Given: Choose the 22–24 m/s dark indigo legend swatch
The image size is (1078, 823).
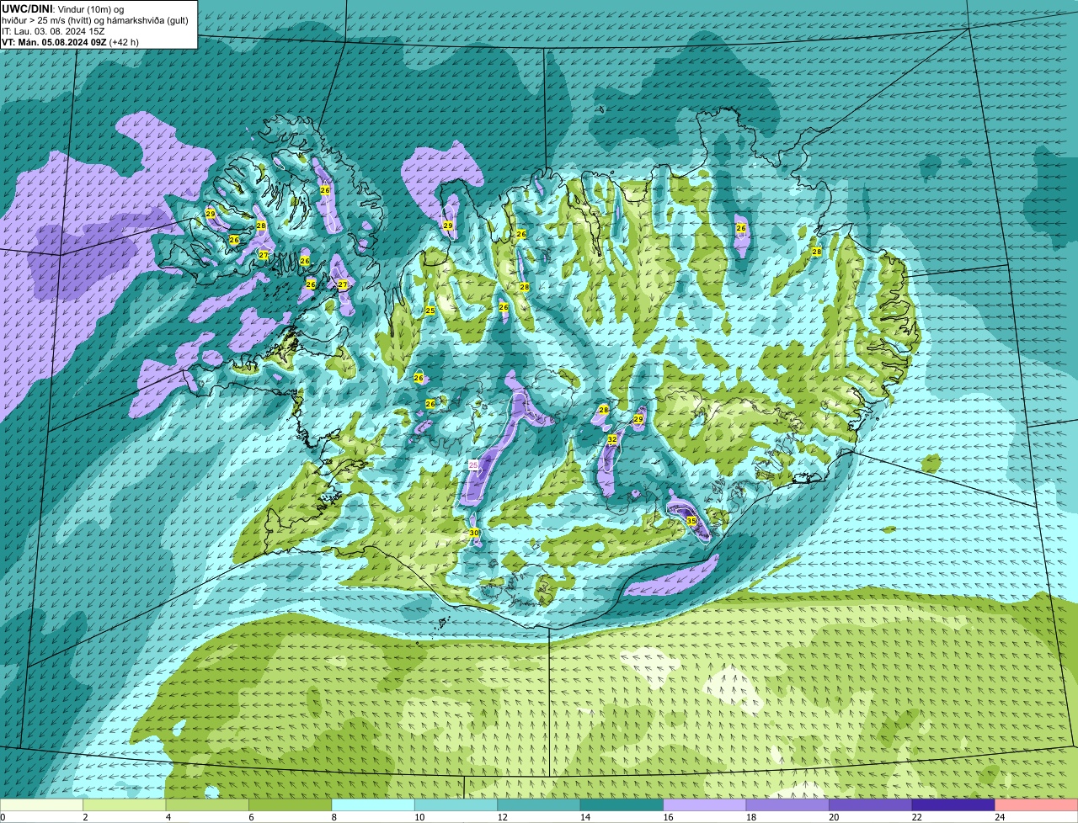Looking at the screenshot, I should 955,804.
